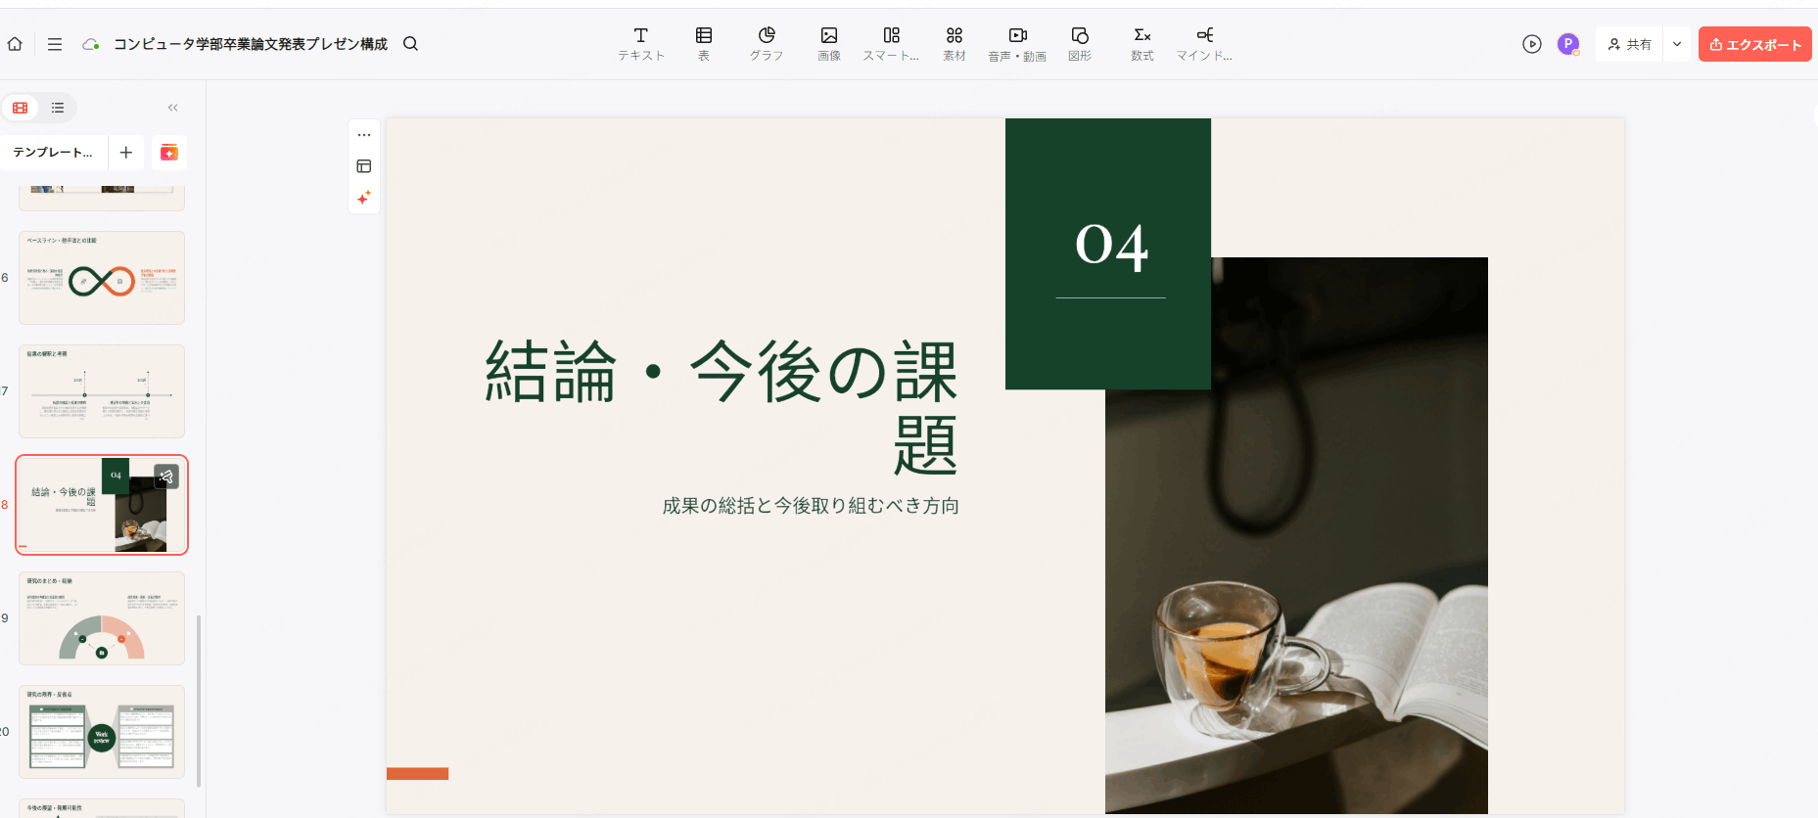
Task: Open the three-dot more options beside slide
Action: point(364,135)
